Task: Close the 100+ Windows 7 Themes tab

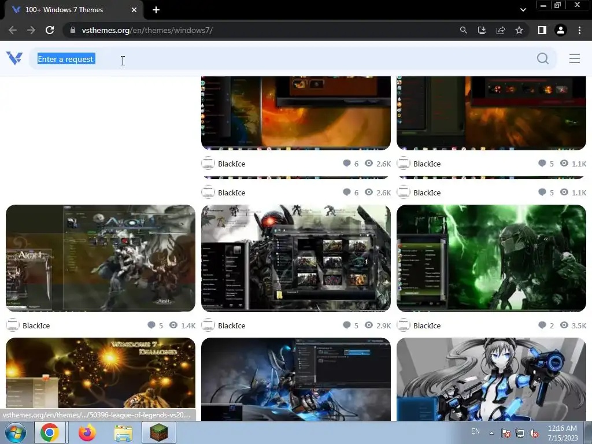Action: point(134,10)
